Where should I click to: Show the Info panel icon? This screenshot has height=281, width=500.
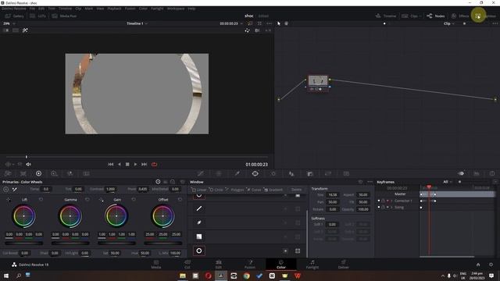(492, 173)
